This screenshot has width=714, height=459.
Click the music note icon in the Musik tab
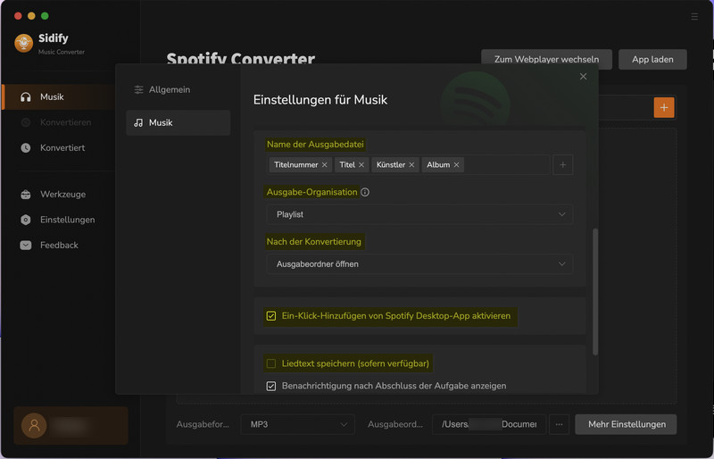pyautogui.click(x=138, y=122)
